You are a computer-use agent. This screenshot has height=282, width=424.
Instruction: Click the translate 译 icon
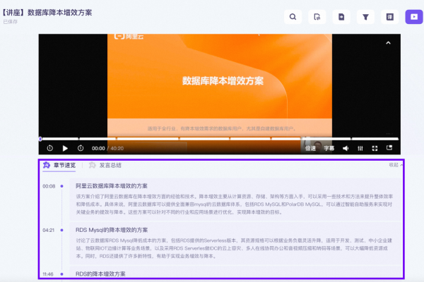point(389,17)
